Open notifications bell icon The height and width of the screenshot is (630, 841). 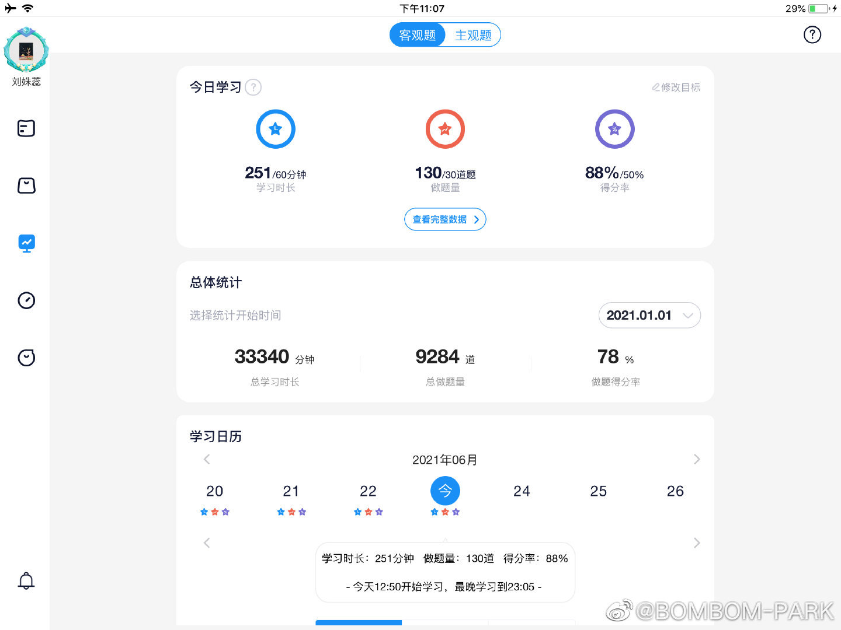(26, 580)
